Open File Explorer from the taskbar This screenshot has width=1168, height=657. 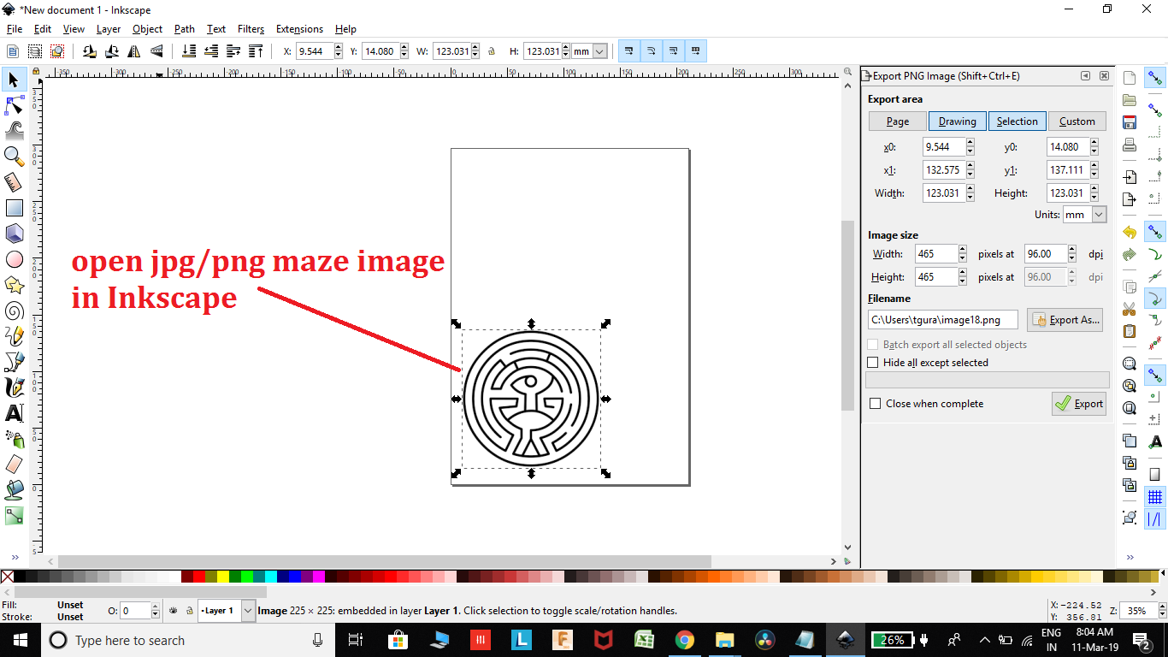(x=724, y=640)
